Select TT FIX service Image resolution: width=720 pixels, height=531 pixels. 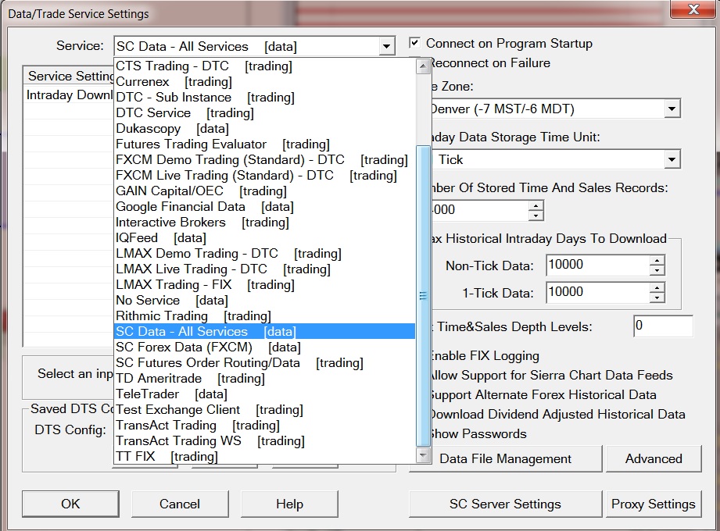[x=264, y=456]
